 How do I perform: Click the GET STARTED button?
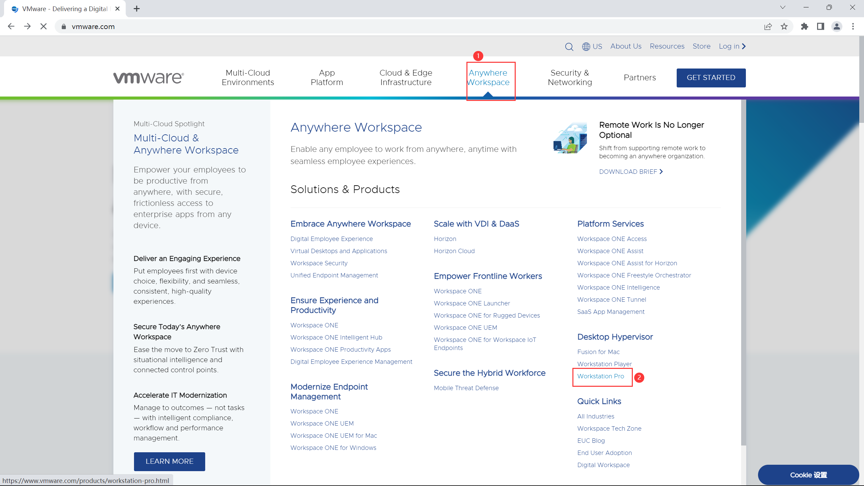coord(711,78)
